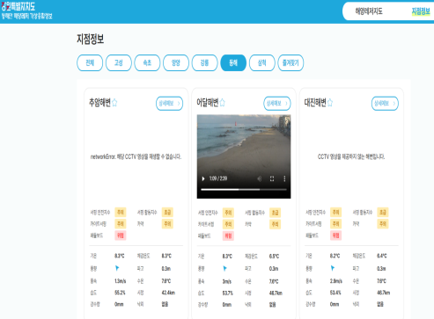Click 추암해변 서핑 활동지수 초급 badge
The height and width of the screenshot is (319, 434).
click(167, 212)
